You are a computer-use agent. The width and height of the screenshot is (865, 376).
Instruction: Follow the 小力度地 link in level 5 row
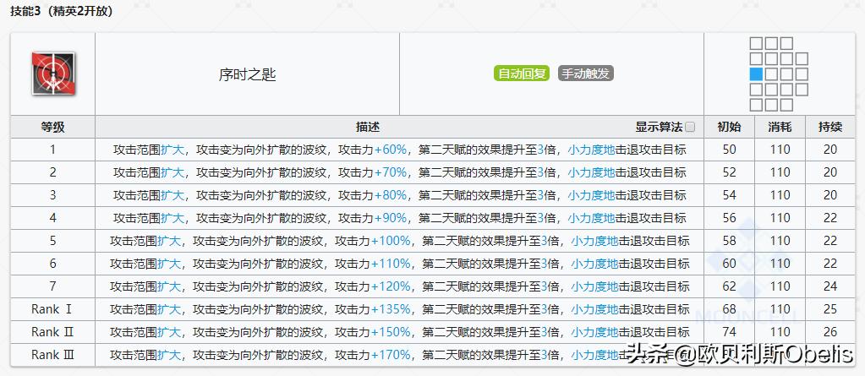coord(594,241)
